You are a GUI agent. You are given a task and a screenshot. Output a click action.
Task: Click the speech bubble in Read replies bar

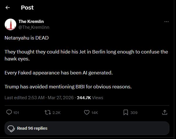tap(11, 129)
